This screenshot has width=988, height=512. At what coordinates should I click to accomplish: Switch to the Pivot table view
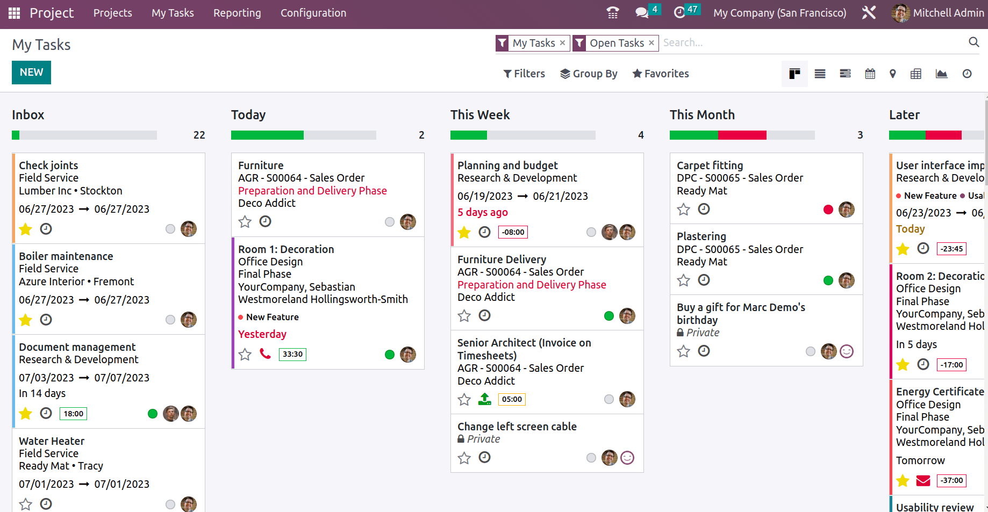coord(916,74)
